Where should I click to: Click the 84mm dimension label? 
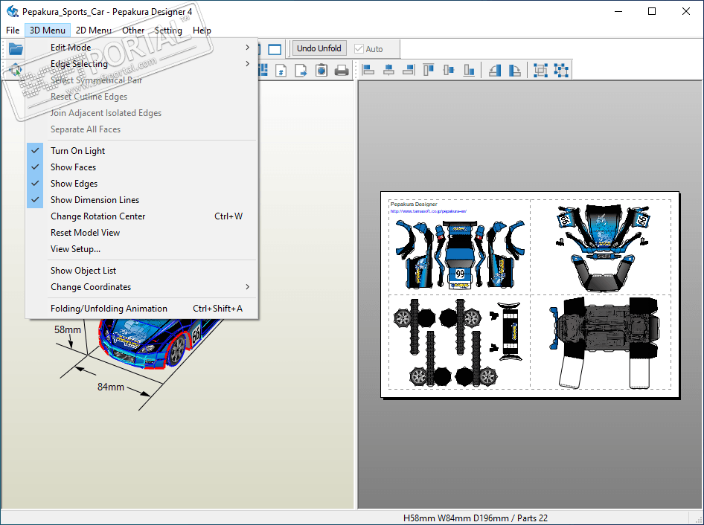pos(111,387)
